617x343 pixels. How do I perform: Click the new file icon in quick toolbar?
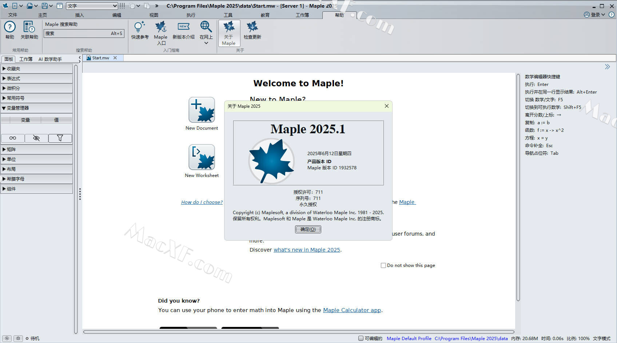(15, 6)
